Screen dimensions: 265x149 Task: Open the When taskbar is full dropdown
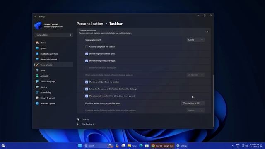[x=193, y=103]
